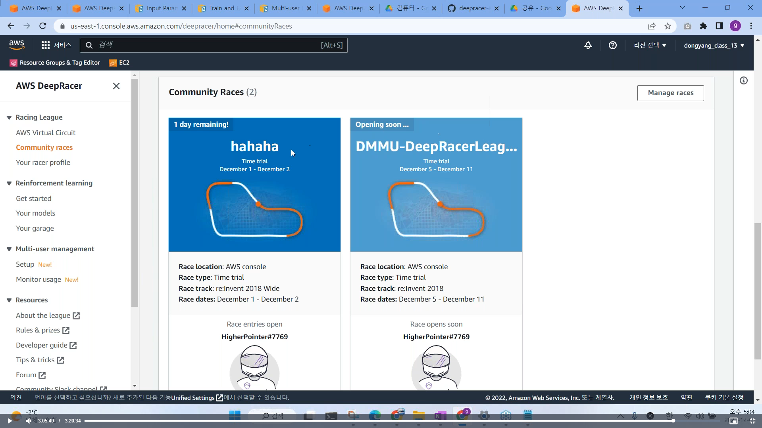This screenshot has width=762, height=428.
Task: Open the AWS services grid menu
Action: click(46, 45)
